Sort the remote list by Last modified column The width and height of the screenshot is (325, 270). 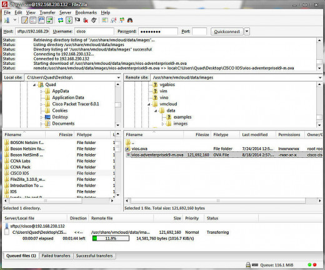point(257,135)
